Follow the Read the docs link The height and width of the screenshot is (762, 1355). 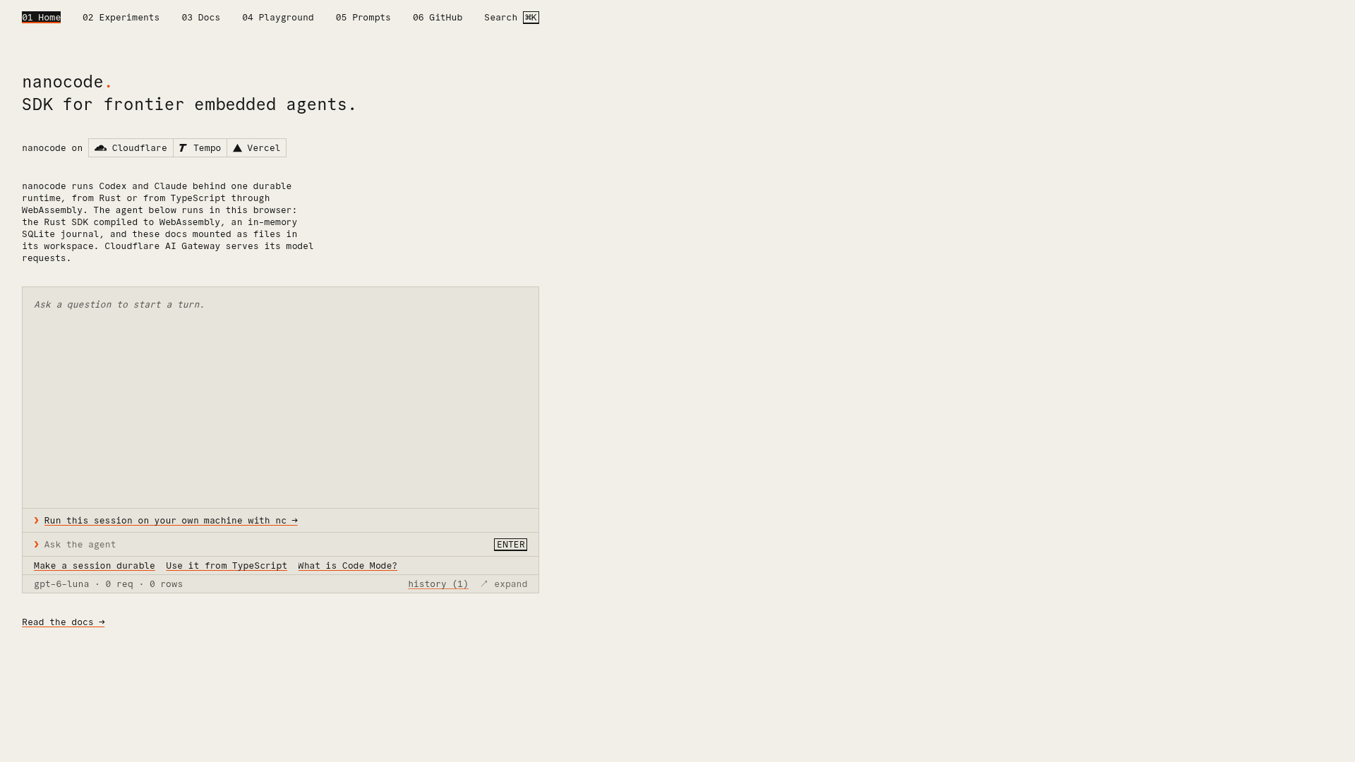(x=63, y=622)
